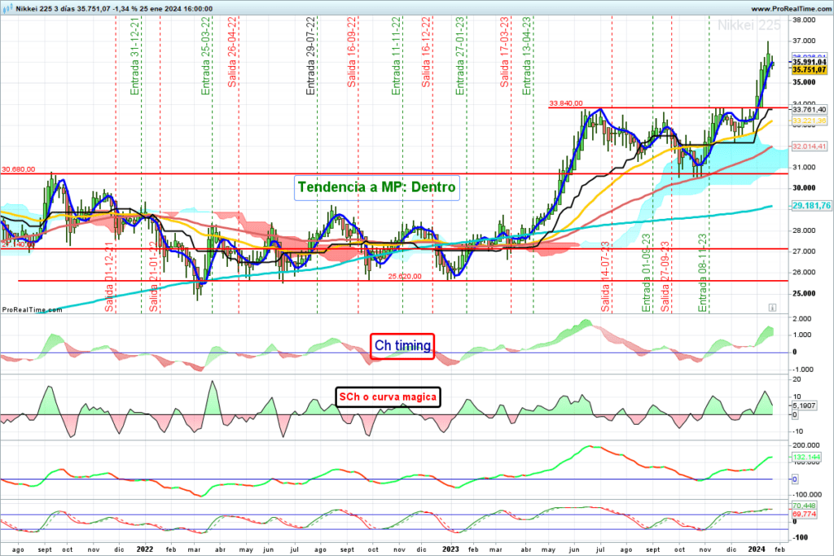834x556 pixels.
Task: Select the chart title 'Nikkei 225 3 días'
Action: click(x=46, y=9)
